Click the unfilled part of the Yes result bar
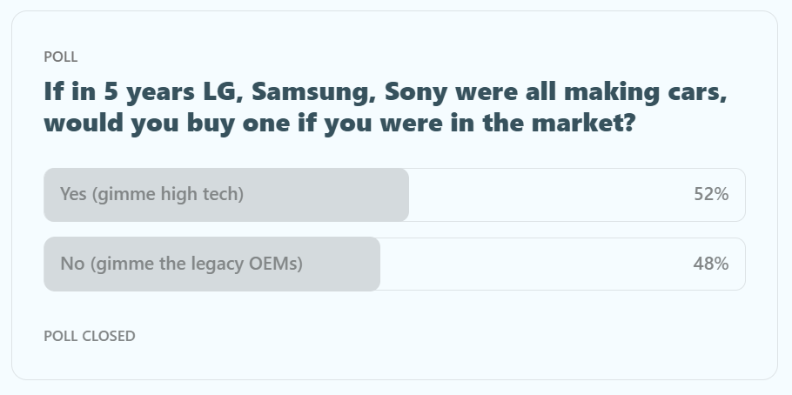This screenshot has width=792, height=395. point(548,194)
